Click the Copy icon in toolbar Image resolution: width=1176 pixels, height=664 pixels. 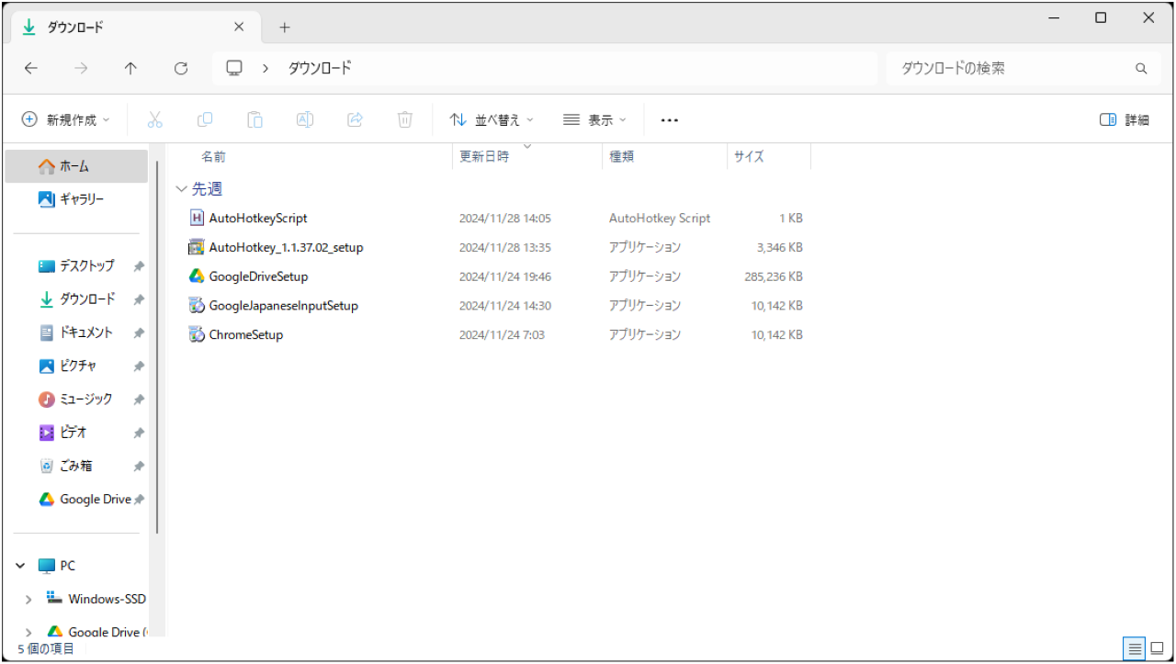click(205, 119)
